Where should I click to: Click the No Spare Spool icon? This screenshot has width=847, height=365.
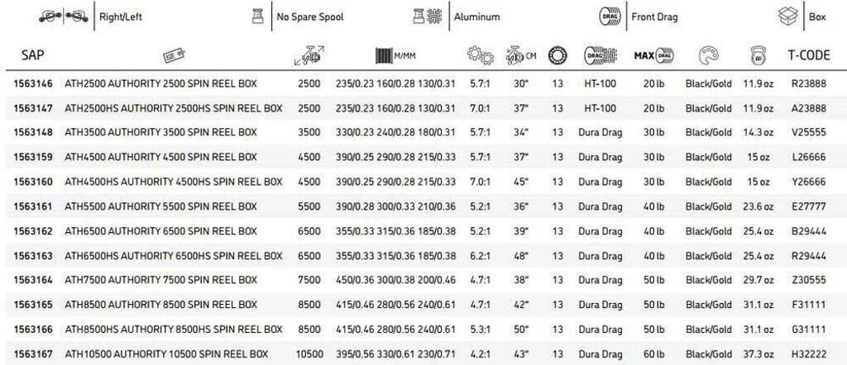(257, 16)
